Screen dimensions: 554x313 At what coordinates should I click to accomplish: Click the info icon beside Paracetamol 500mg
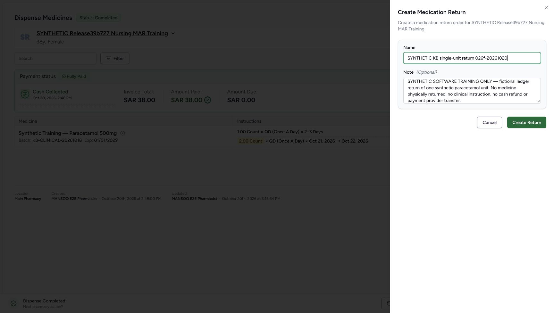[122, 133]
